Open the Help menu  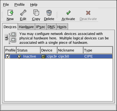point(34,5)
